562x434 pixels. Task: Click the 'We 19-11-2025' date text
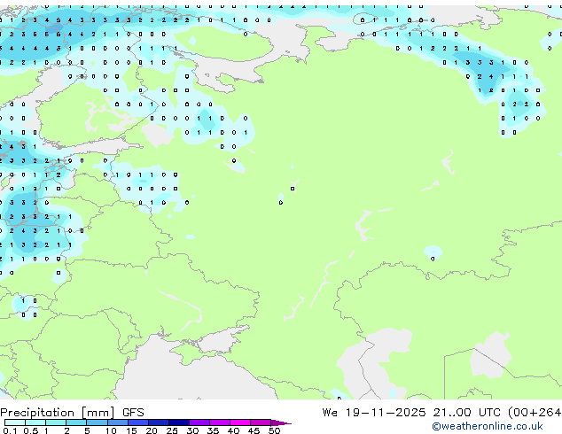(x=374, y=413)
